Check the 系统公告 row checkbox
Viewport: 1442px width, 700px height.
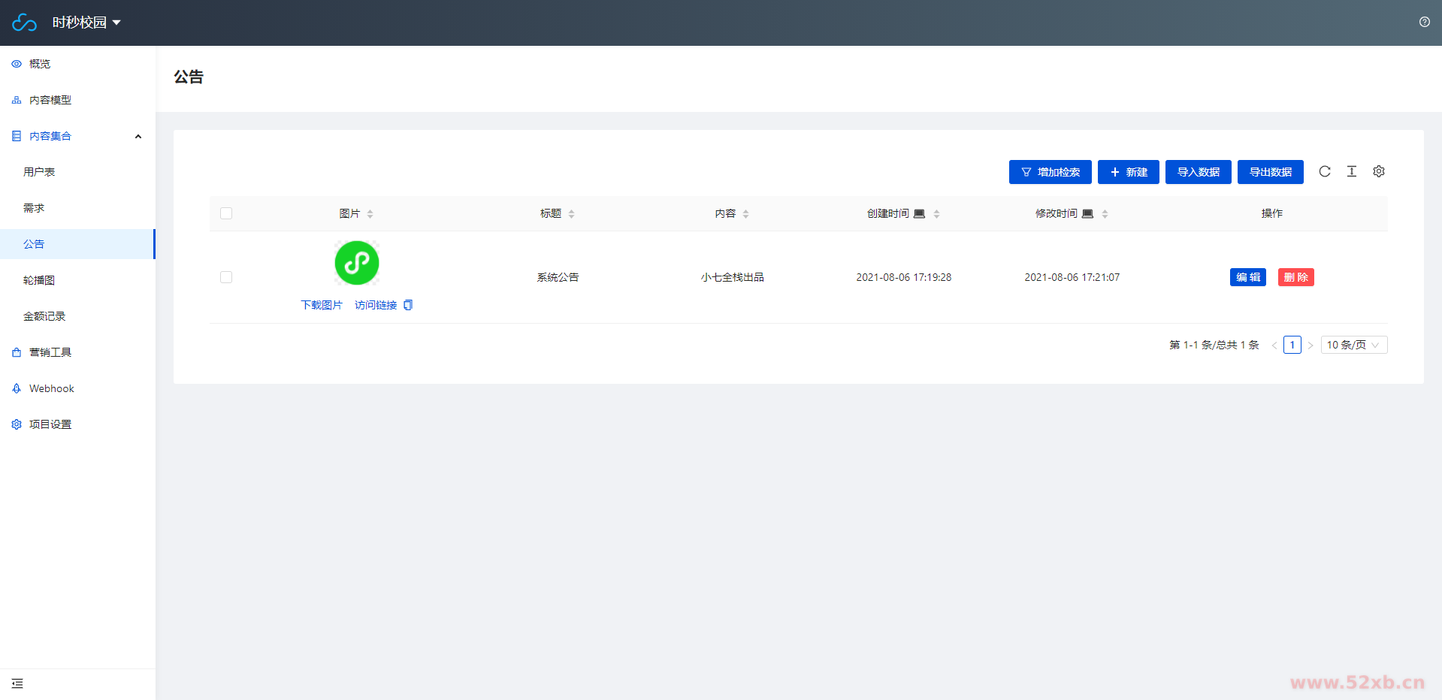point(226,277)
